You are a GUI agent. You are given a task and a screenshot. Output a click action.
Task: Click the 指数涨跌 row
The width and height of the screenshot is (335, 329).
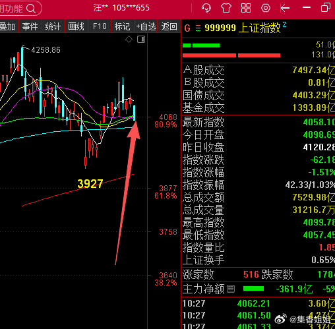tap(259, 160)
